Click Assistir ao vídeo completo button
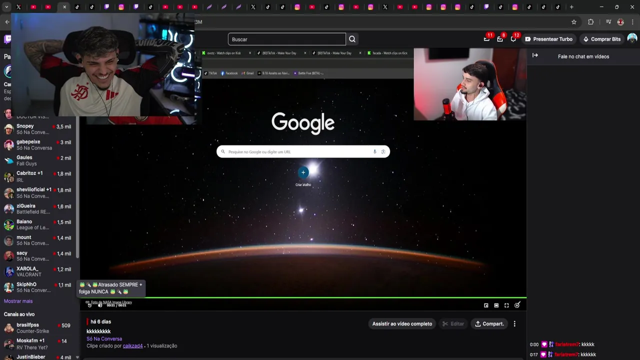640x360 pixels. click(x=402, y=324)
